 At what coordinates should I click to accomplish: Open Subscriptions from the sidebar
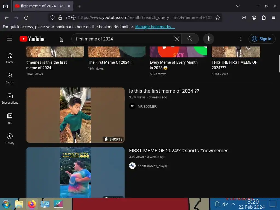click(10, 98)
